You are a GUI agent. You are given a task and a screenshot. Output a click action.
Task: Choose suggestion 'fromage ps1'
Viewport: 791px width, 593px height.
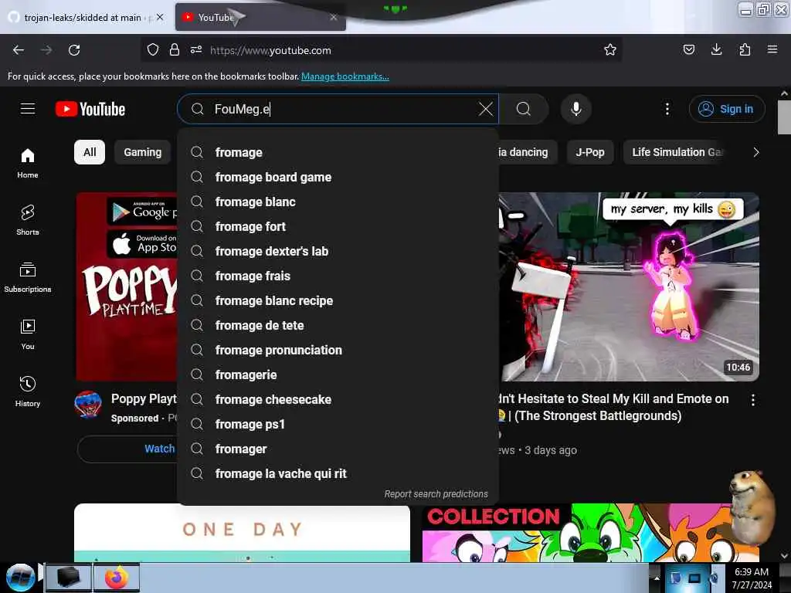[x=338, y=424]
